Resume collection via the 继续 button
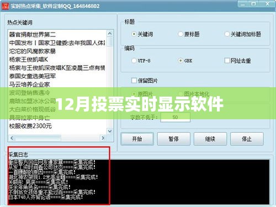This screenshot has height=207, width=276. 210,139
